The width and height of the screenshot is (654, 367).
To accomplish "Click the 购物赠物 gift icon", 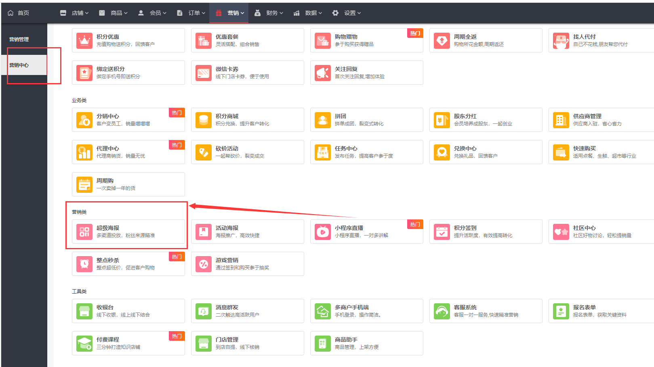I will click(x=323, y=40).
